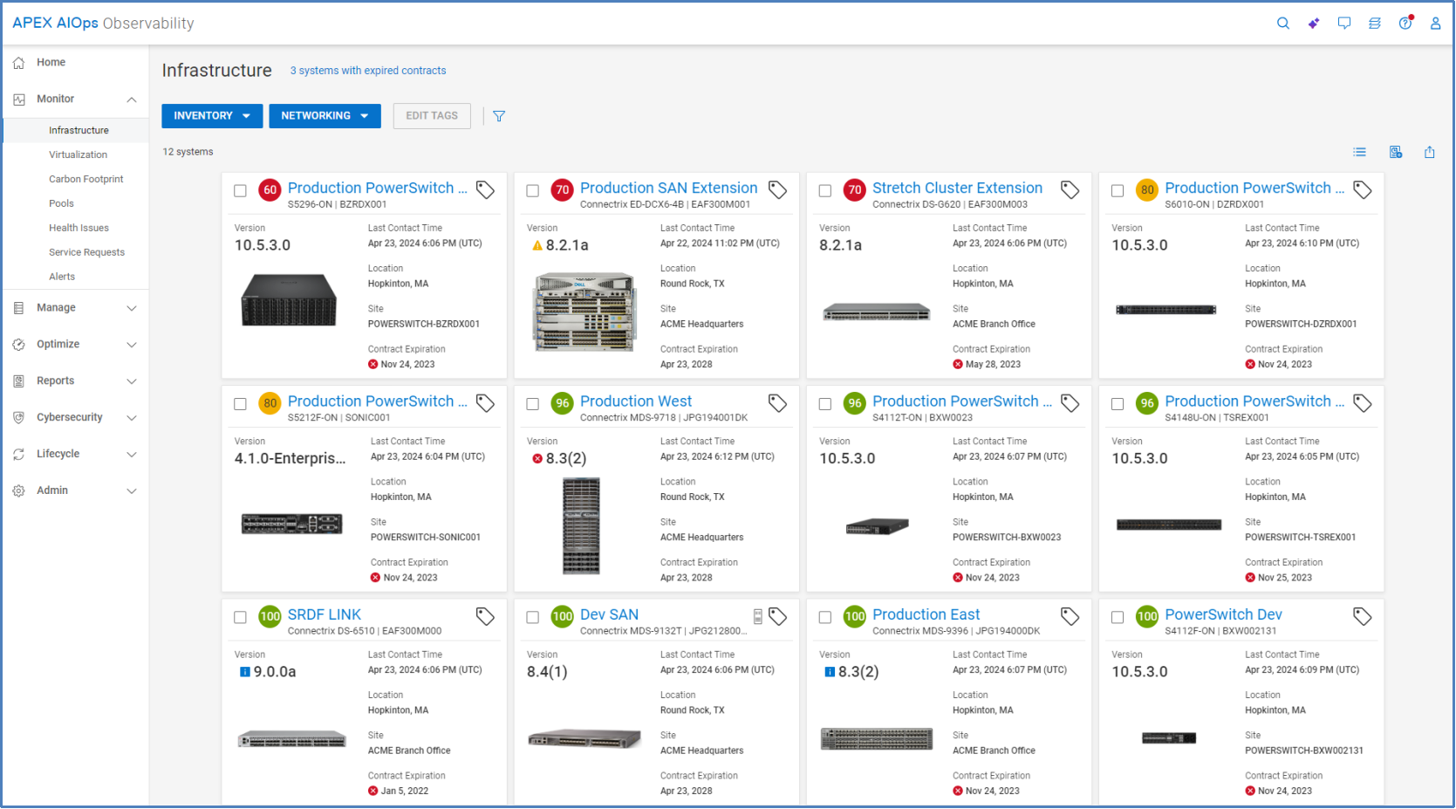
Task: Click tag icon on Production East card
Action: point(1070,616)
